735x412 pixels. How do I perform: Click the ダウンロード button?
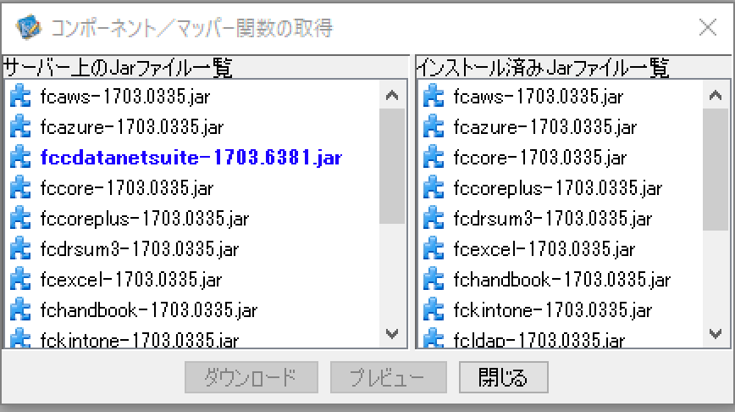pos(251,377)
